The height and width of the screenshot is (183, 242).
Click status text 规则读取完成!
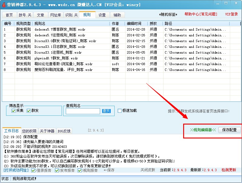pos(24,179)
